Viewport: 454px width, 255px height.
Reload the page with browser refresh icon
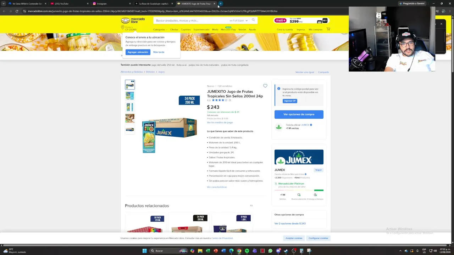pos(17,11)
